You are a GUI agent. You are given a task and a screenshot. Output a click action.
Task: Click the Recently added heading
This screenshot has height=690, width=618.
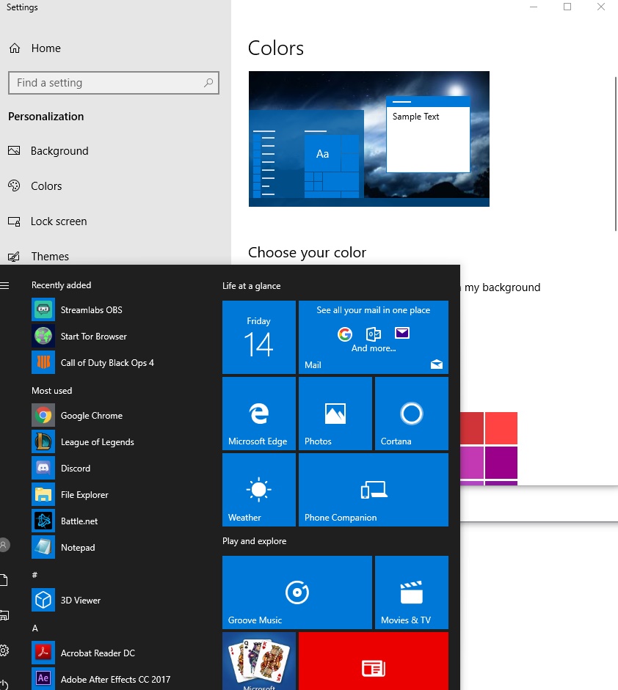(61, 285)
